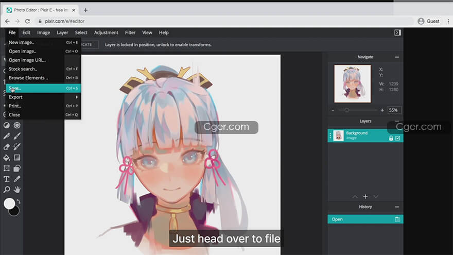Select the Eraser tool

(x=7, y=147)
